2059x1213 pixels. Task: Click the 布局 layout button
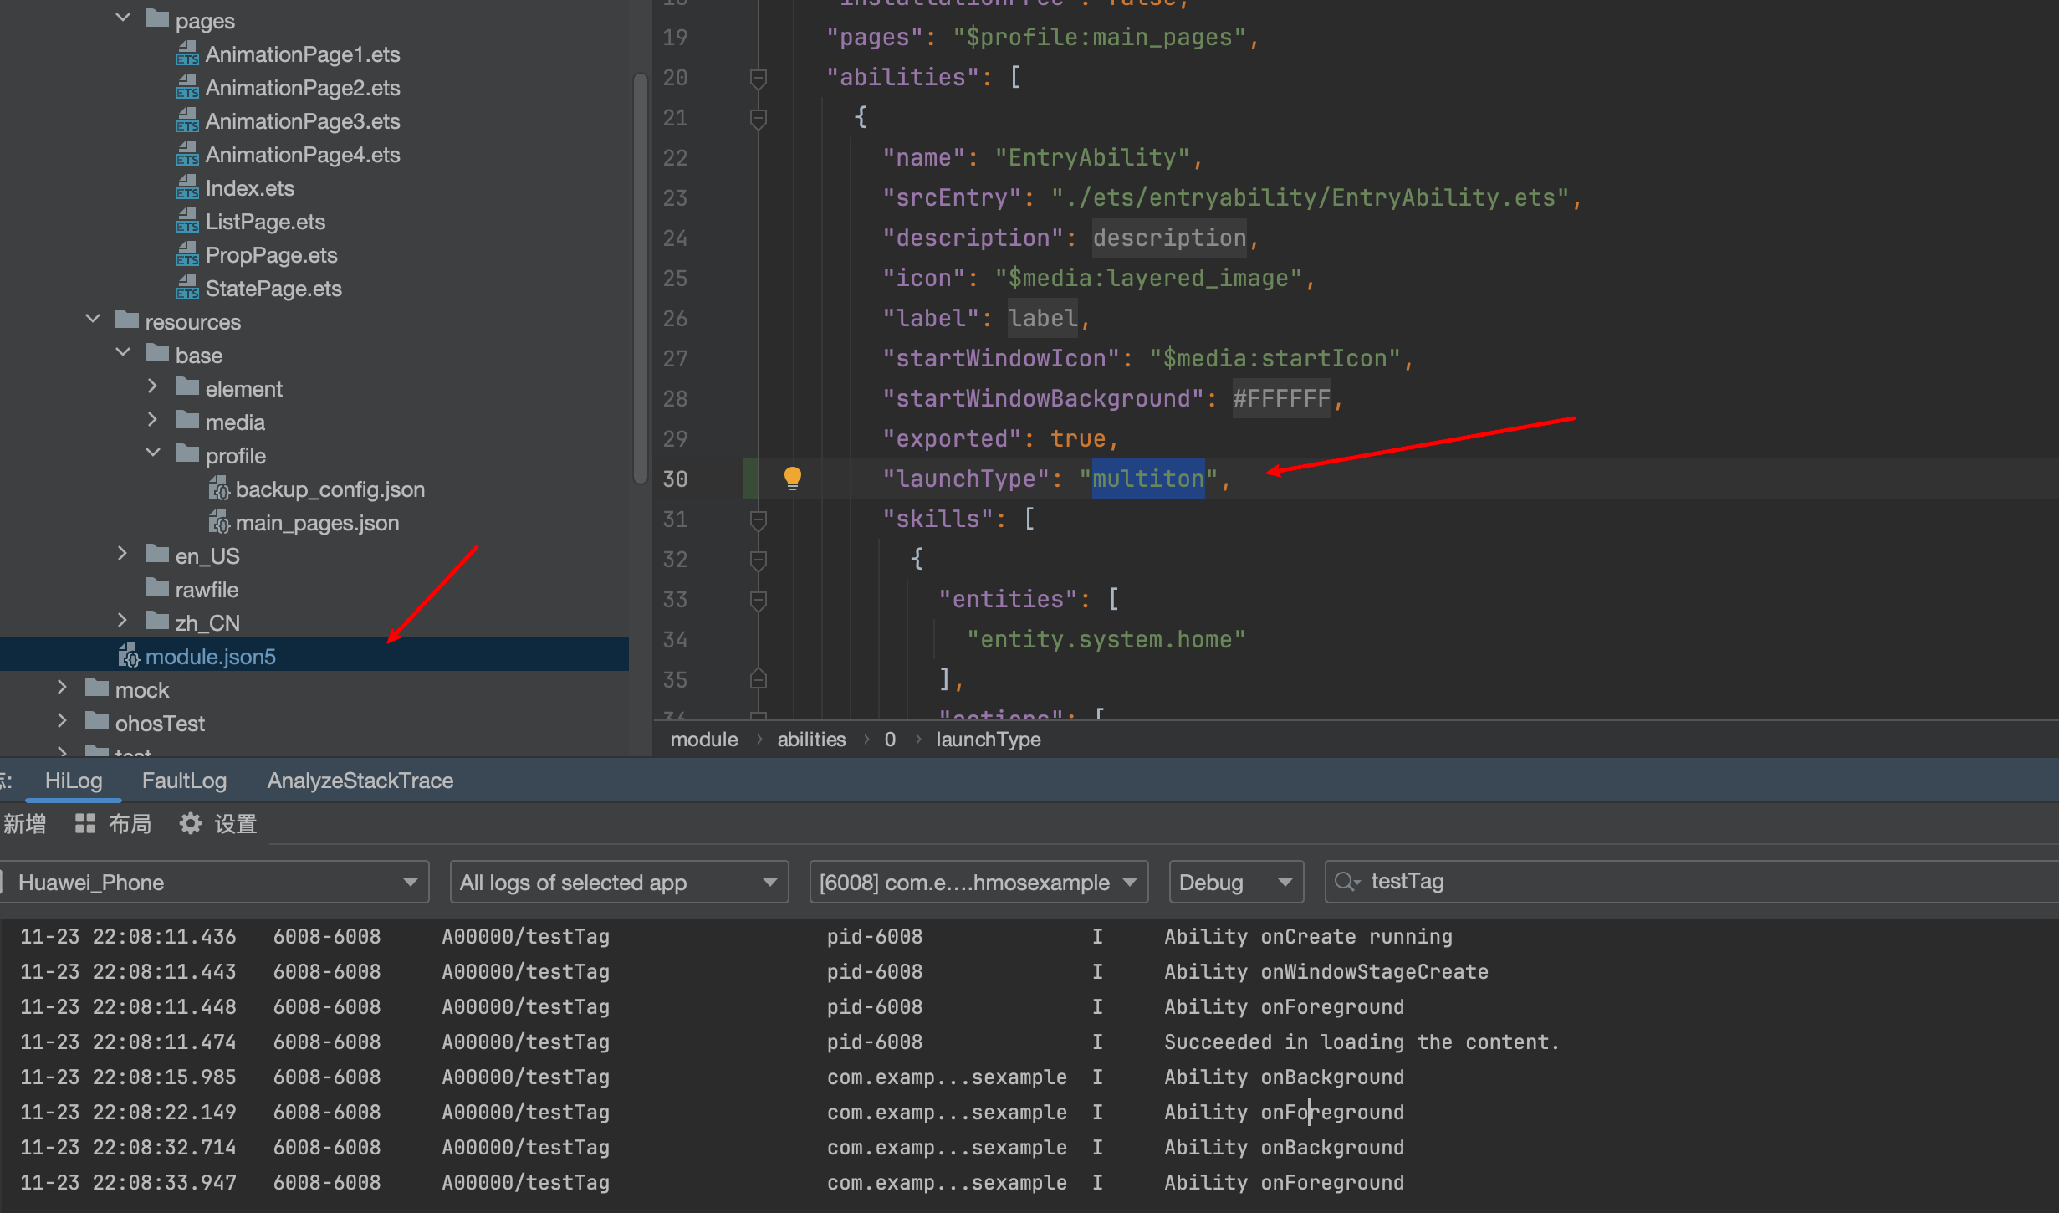click(114, 824)
